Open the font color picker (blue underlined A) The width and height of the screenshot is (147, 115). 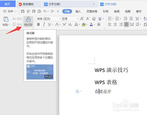click(x=95, y=25)
